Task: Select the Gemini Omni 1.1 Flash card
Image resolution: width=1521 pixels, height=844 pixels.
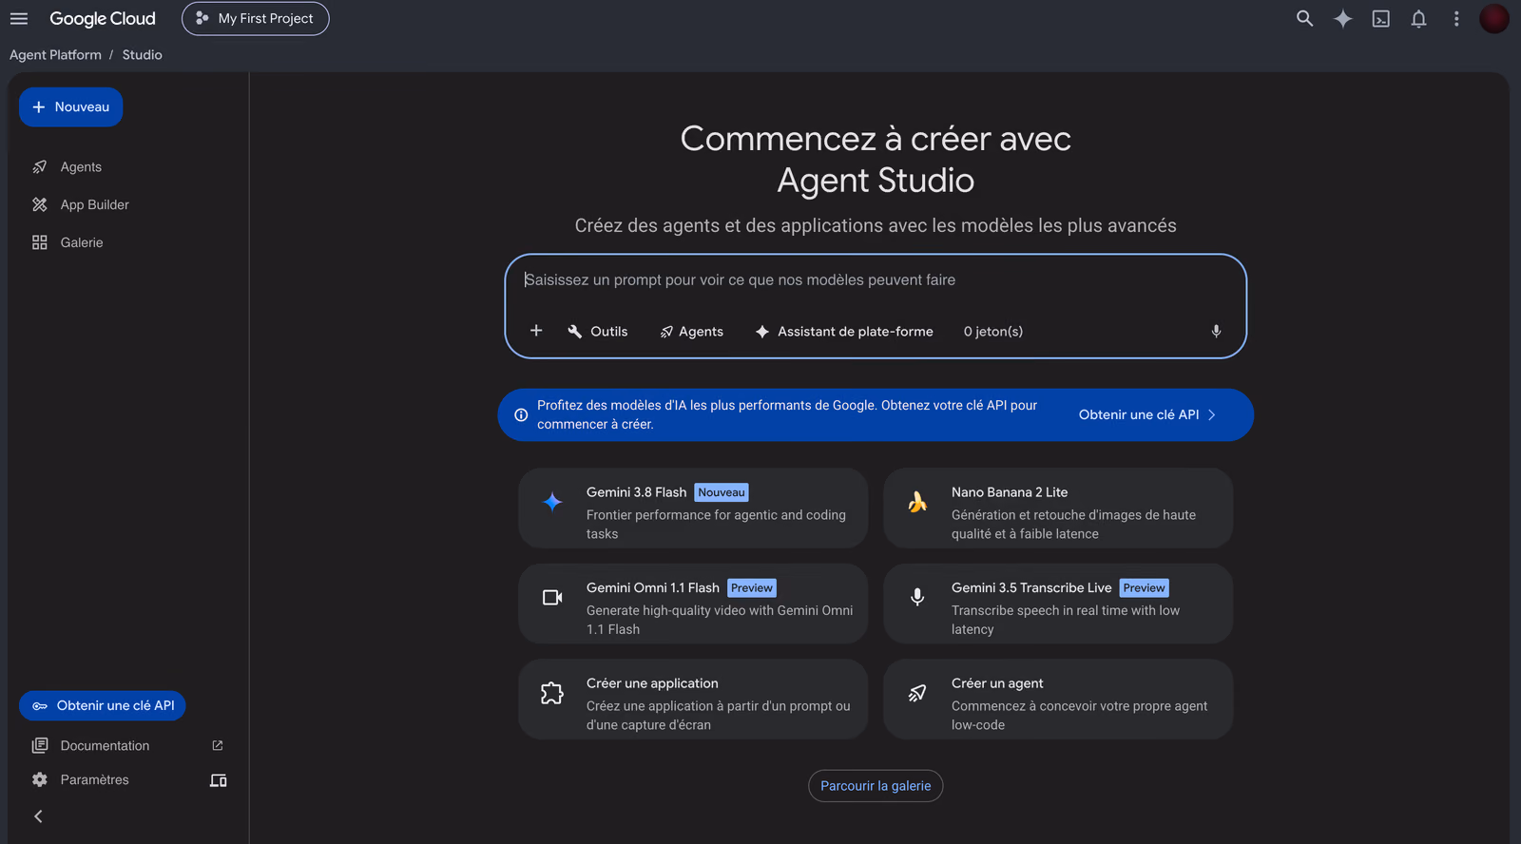Action: (693, 604)
